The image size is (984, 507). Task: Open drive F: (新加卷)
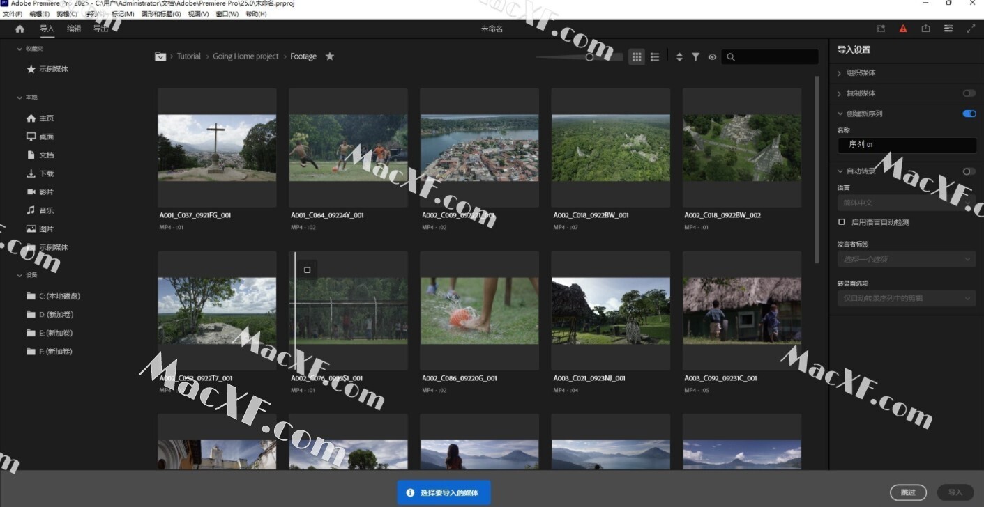[x=56, y=351]
